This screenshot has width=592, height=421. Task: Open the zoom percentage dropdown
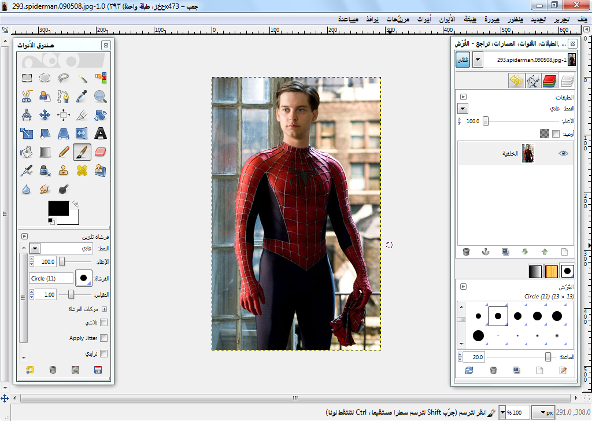click(x=502, y=413)
